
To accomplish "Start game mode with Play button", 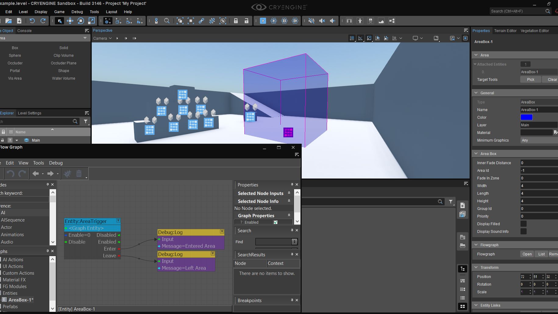I will [263, 21].
